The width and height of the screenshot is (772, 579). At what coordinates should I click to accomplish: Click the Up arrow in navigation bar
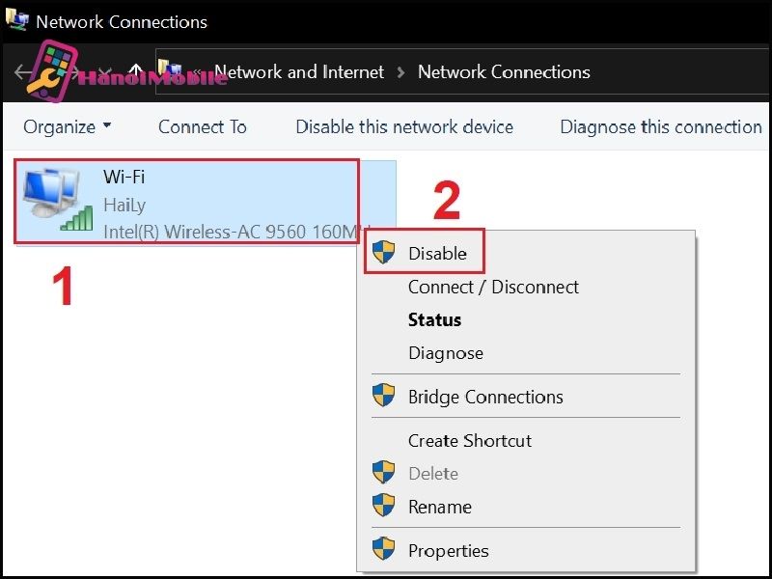pos(136,71)
